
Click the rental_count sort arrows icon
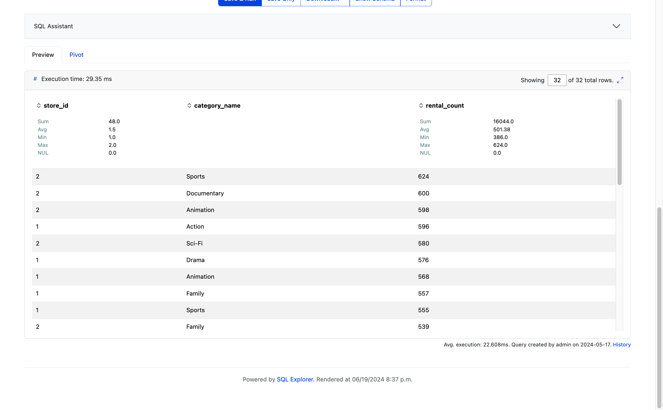click(421, 105)
